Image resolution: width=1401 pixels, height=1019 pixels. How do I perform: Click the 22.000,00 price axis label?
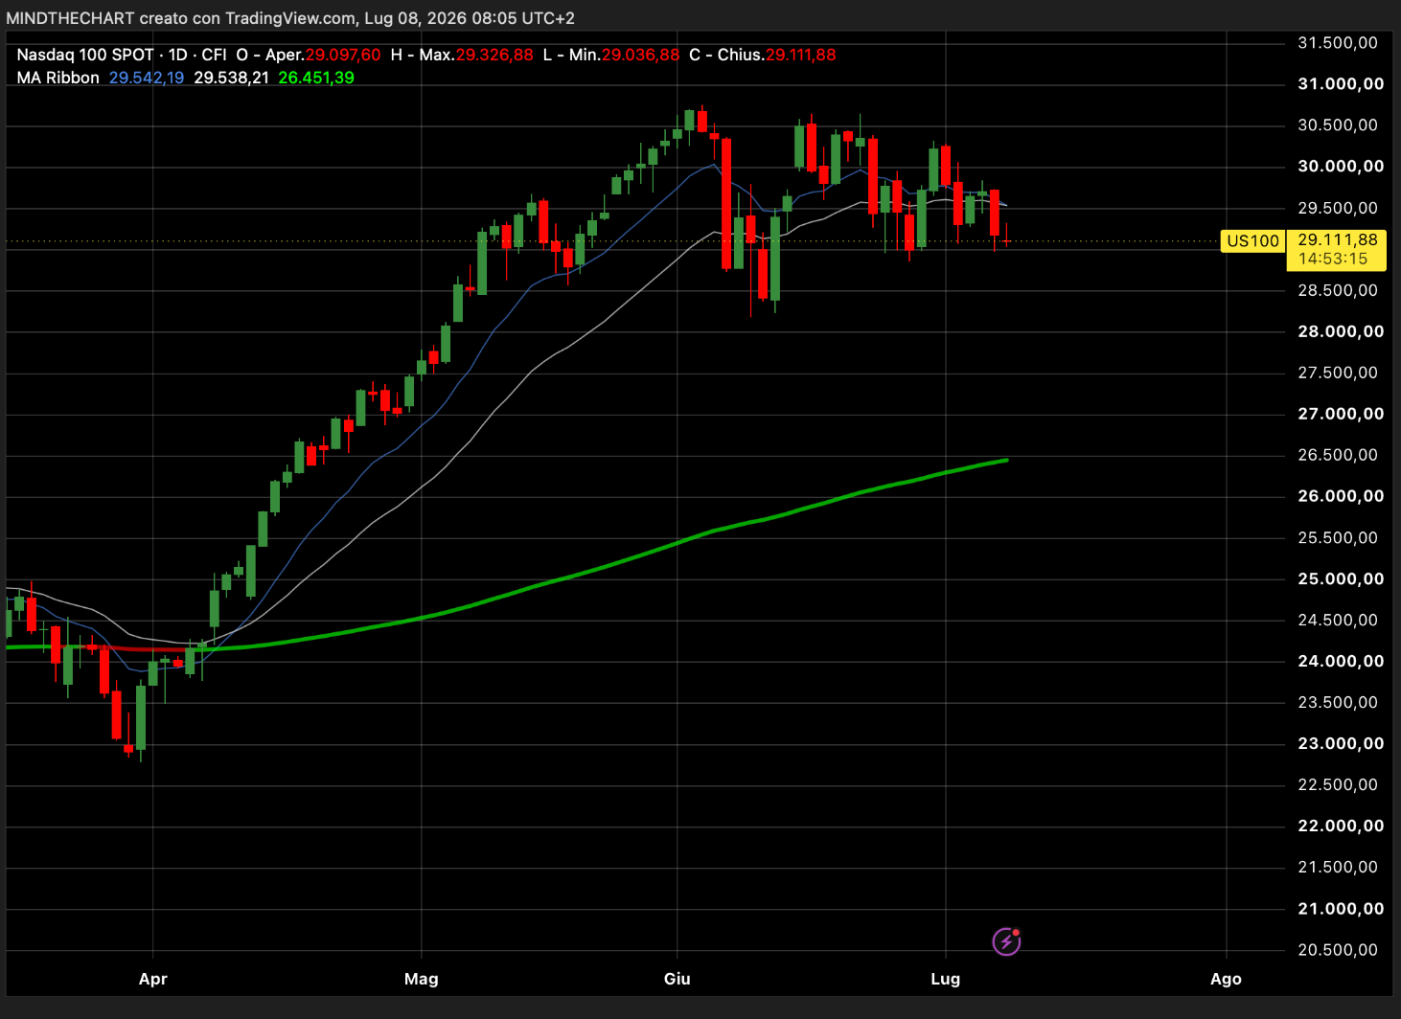point(1341,826)
